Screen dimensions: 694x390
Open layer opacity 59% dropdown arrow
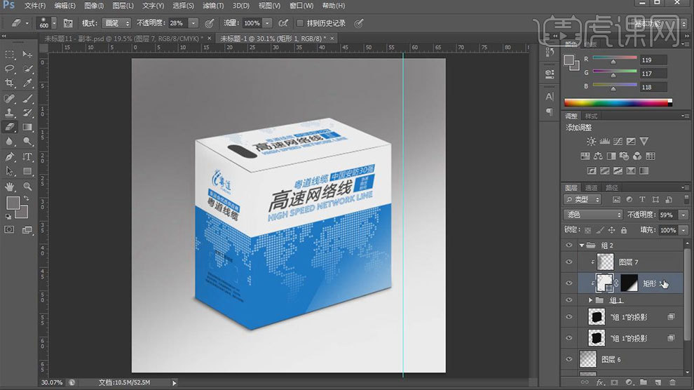(683, 215)
